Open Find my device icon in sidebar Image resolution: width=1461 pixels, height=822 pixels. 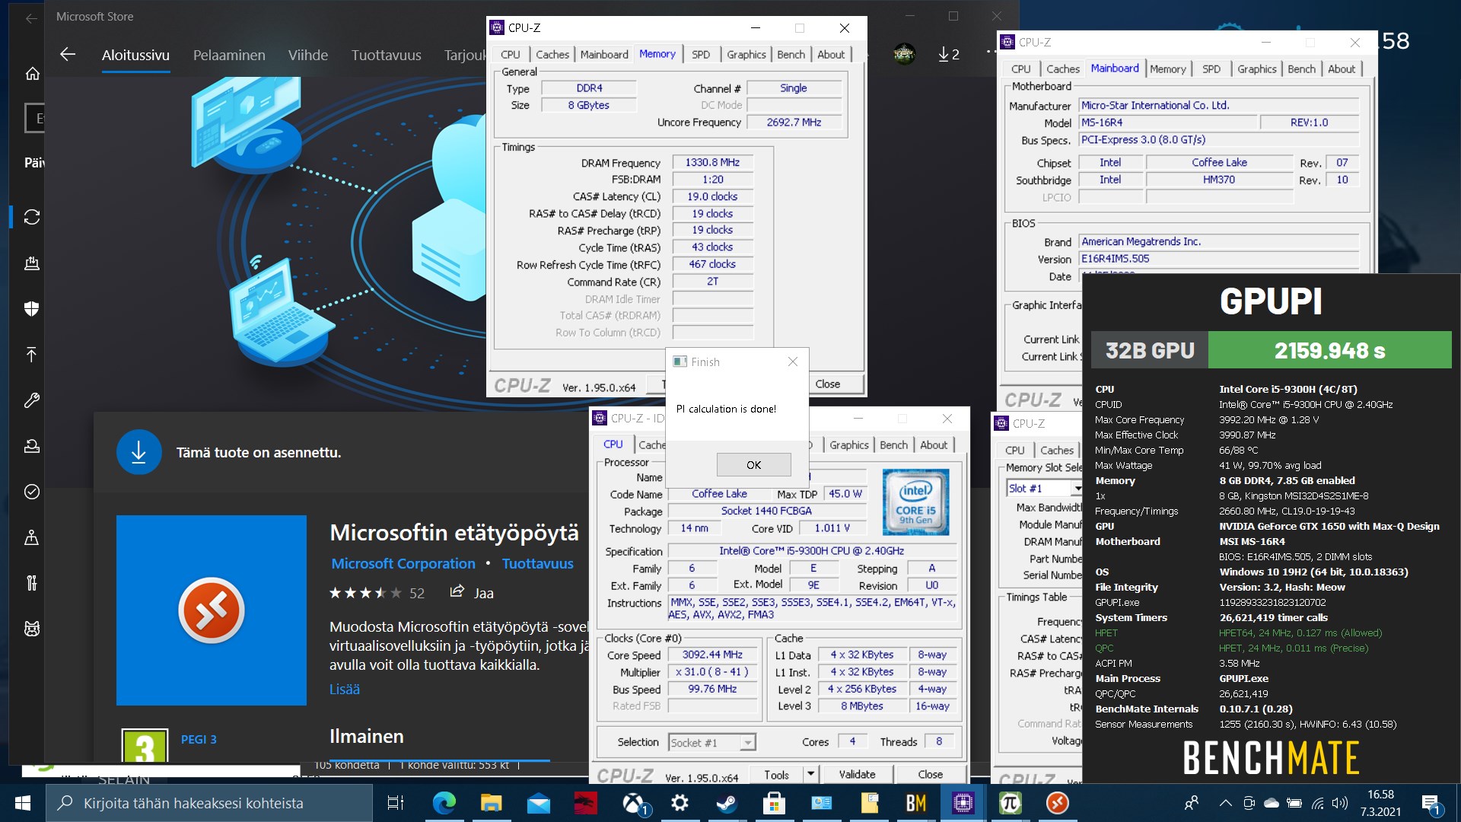32,537
